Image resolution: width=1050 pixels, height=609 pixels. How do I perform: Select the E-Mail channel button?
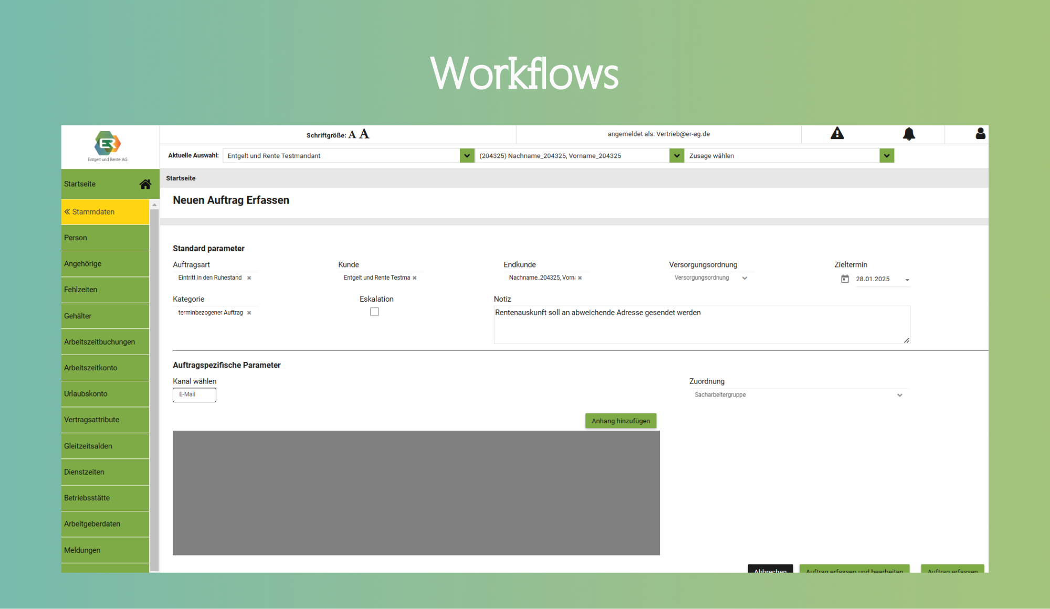tap(194, 394)
